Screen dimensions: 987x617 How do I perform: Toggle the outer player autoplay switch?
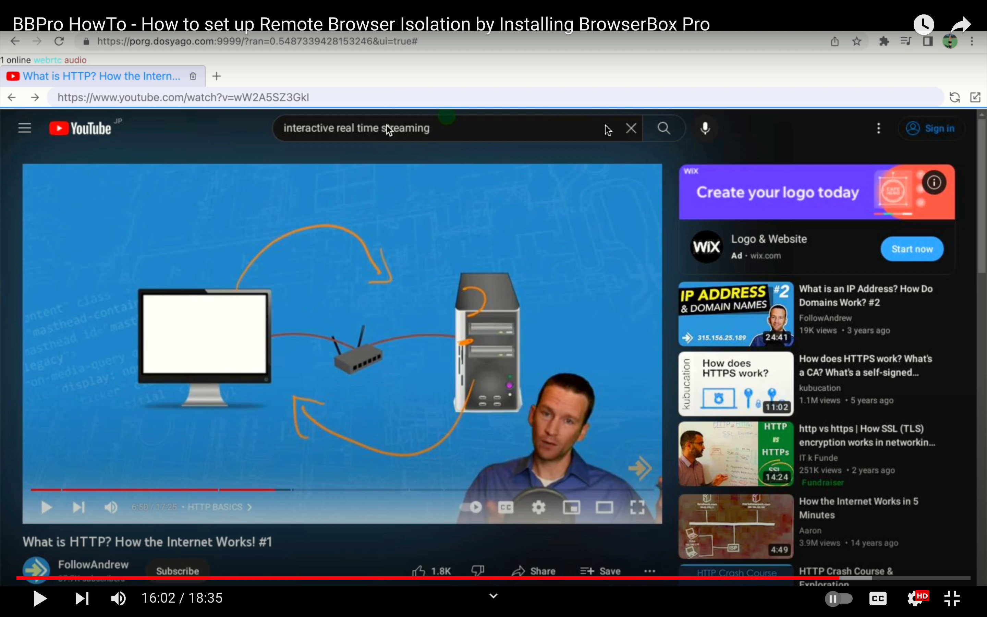click(x=839, y=598)
